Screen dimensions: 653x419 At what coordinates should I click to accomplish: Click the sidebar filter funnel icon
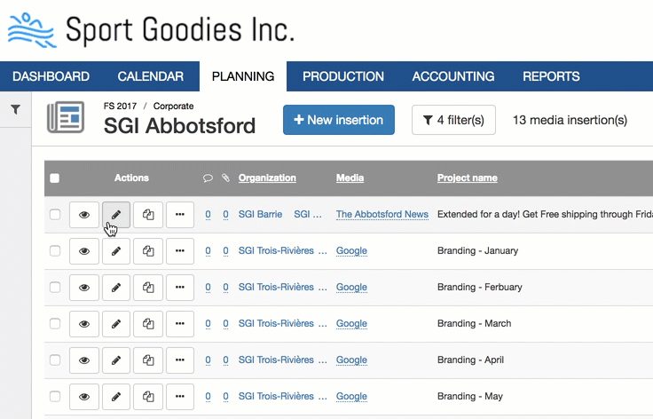pyautogui.click(x=15, y=109)
